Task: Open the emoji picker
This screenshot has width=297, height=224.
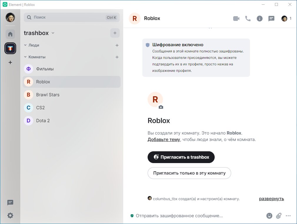Action: [x=269, y=216]
